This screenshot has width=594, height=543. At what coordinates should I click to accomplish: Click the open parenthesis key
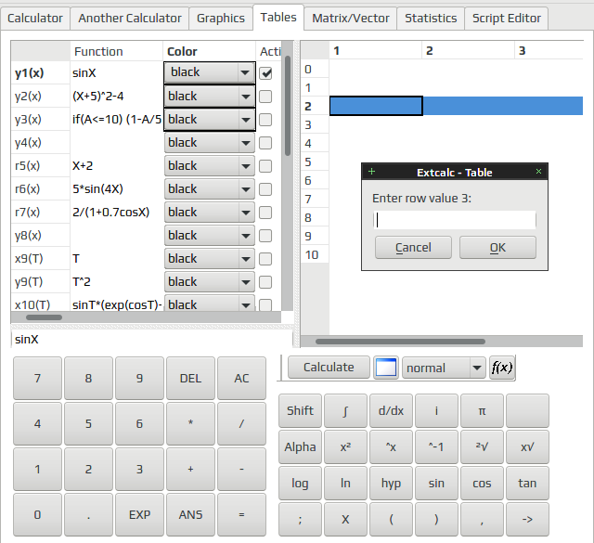pos(391,519)
